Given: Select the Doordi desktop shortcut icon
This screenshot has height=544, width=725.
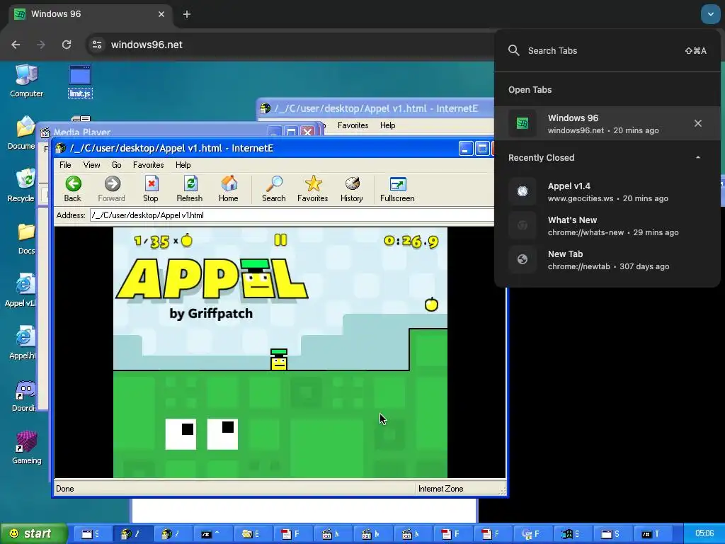Looking at the screenshot, I should (24, 395).
